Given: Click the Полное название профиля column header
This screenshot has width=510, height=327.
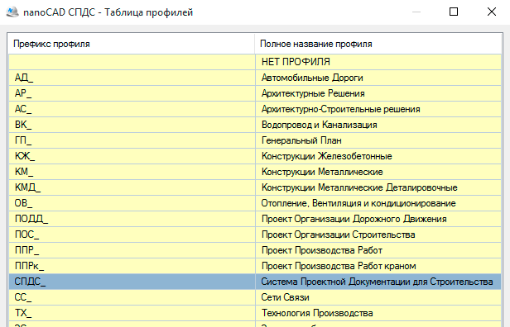Looking at the screenshot, I should click(378, 44).
